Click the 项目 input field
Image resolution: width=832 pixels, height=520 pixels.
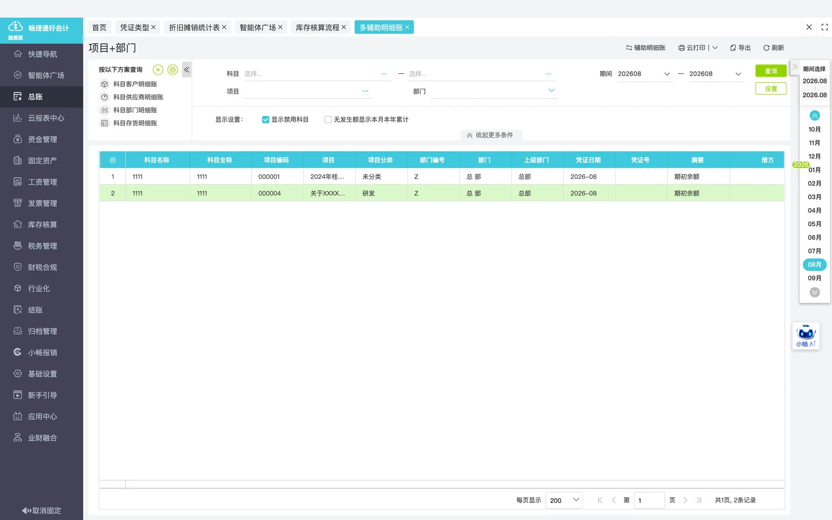[308, 92]
